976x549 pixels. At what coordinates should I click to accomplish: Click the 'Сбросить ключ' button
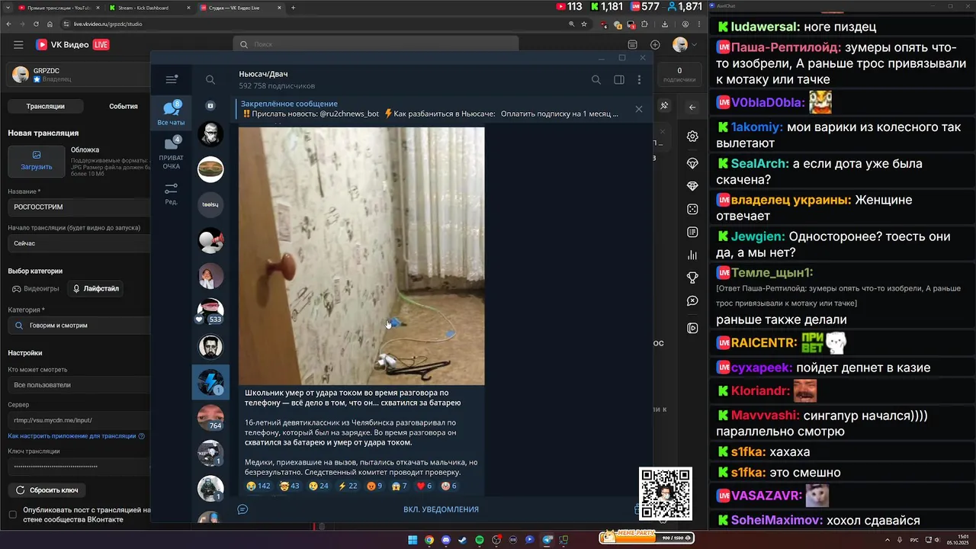pyautogui.click(x=47, y=490)
